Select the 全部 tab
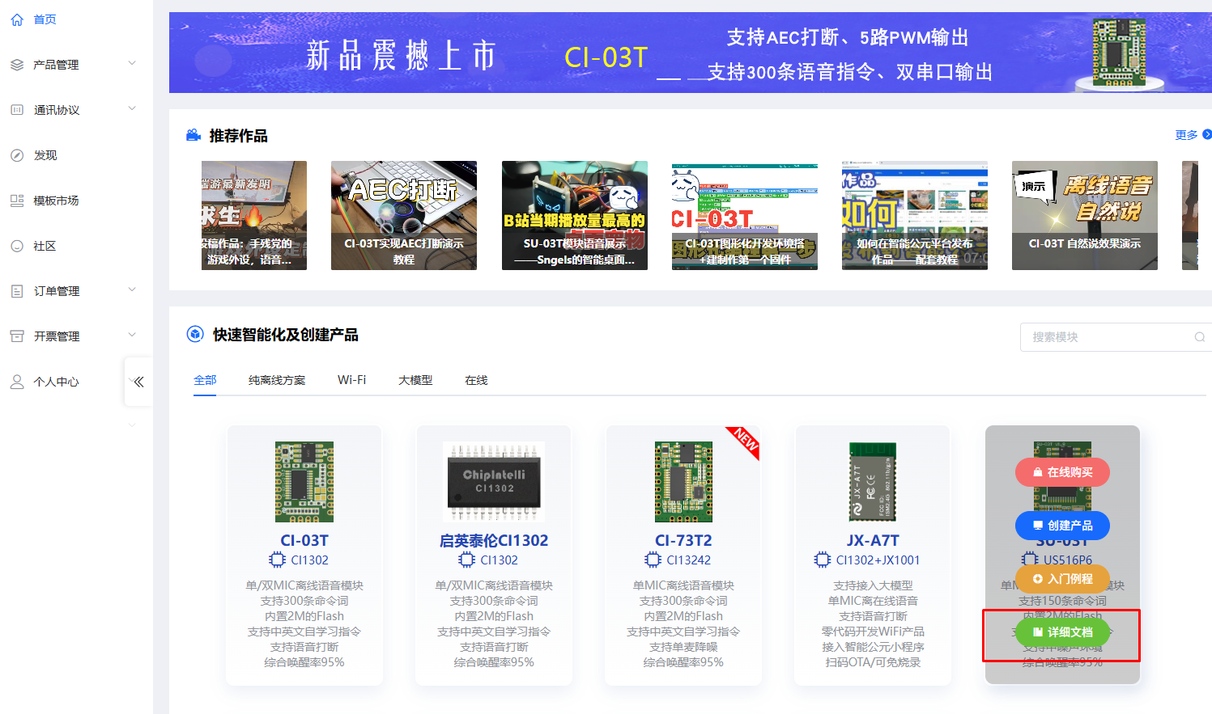 click(x=205, y=380)
